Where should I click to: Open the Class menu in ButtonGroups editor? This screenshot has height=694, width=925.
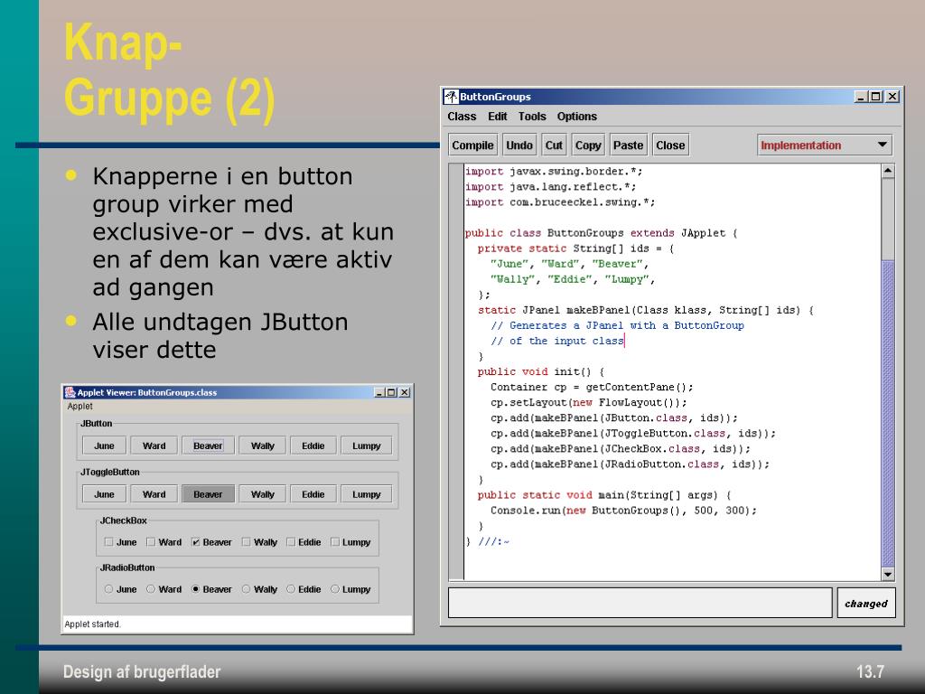click(x=462, y=117)
